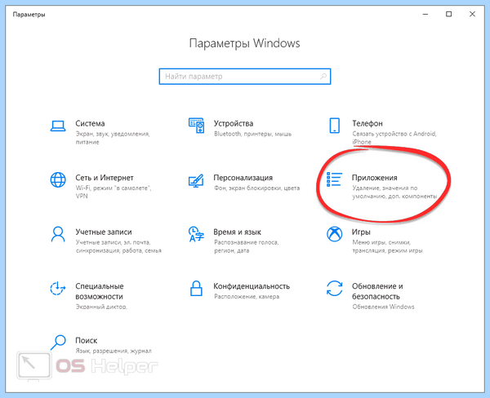
Task: Maximize the Параметры window
Action: 448,14
